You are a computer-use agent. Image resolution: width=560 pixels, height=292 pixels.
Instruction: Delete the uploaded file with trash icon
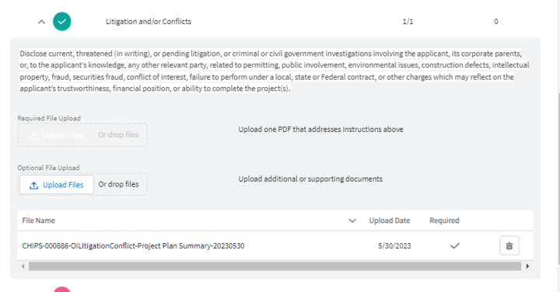tap(509, 245)
